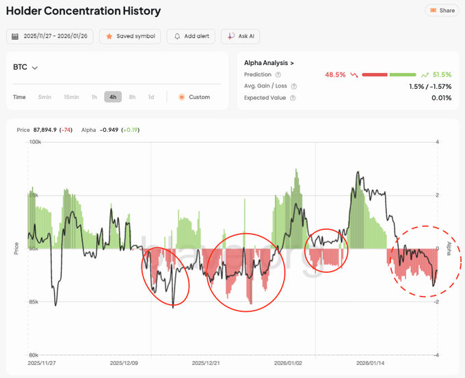465x378 pixels.
Task: Click help icon next to Prediction
Action: click(x=278, y=75)
